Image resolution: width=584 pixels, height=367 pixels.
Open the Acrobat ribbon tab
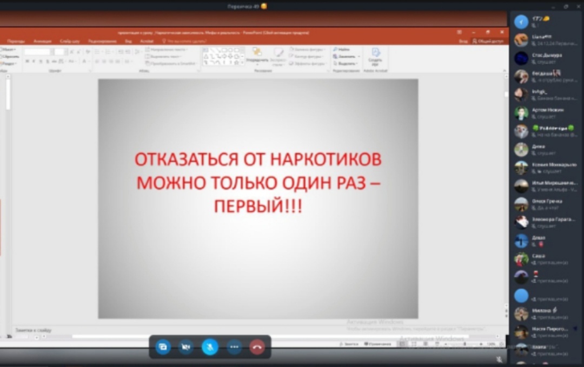click(147, 41)
